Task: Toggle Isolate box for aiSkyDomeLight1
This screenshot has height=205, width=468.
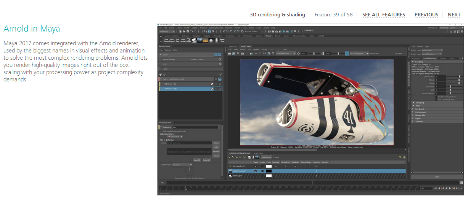Action: [262, 171]
